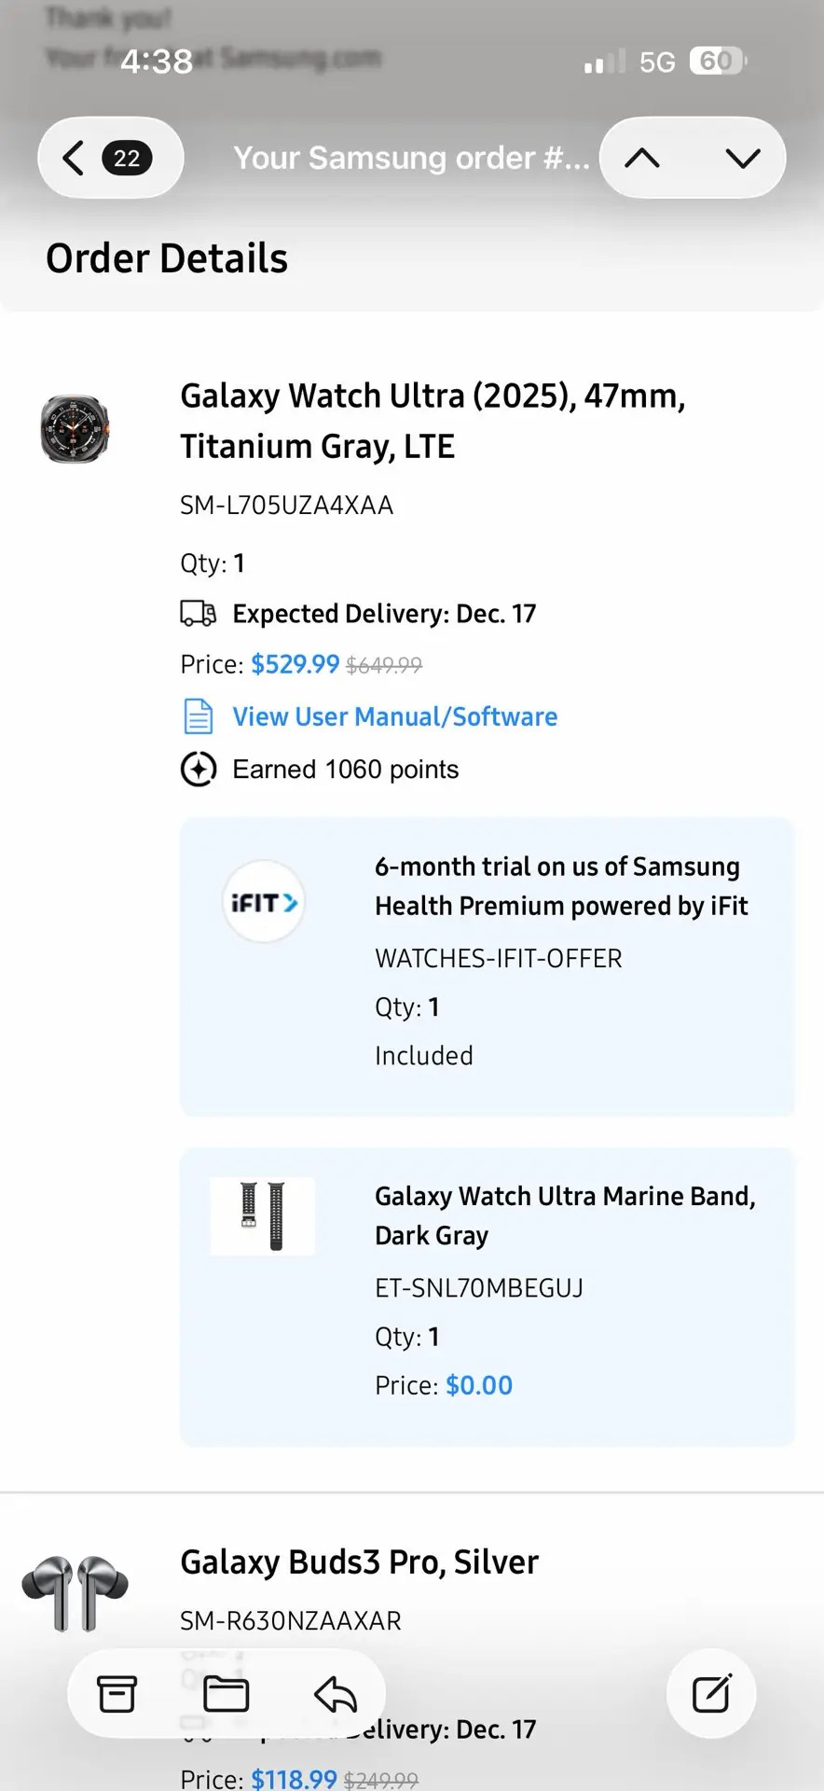Tap the Galaxy Watch Ultra (2025) title

[x=433, y=421]
